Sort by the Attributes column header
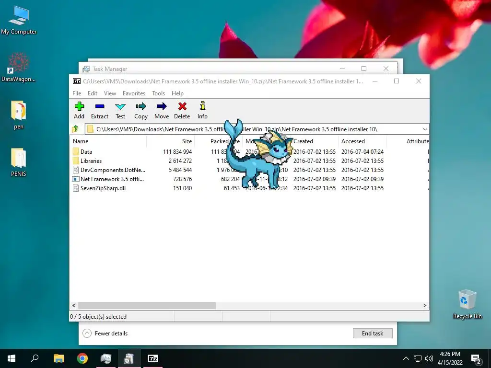This screenshot has width=491, height=368. click(408, 141)
